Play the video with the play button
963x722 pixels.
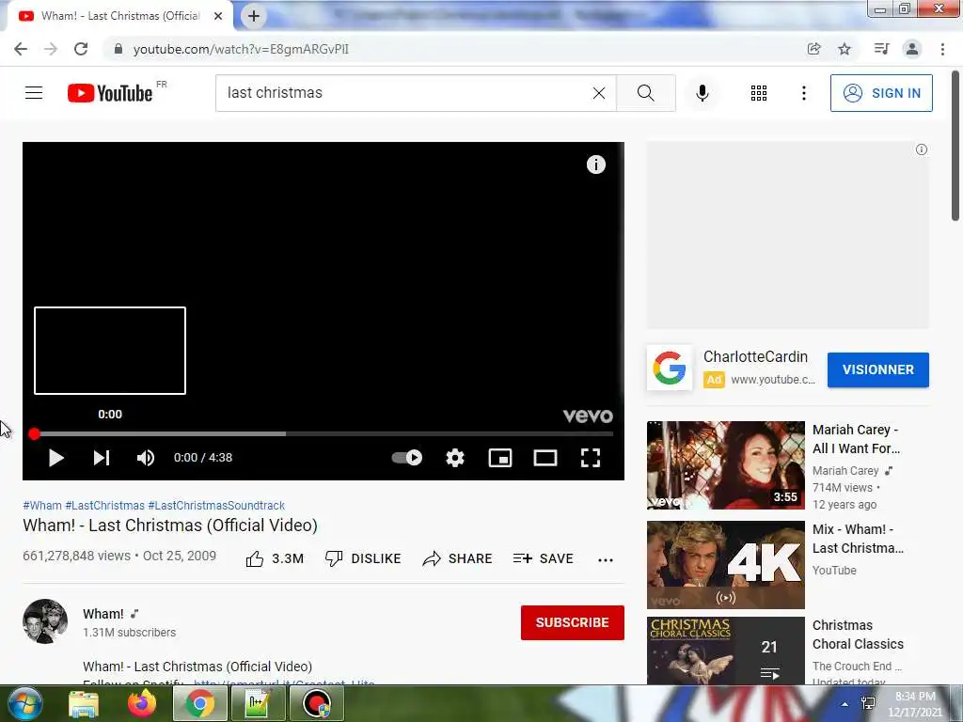(55, 458)
